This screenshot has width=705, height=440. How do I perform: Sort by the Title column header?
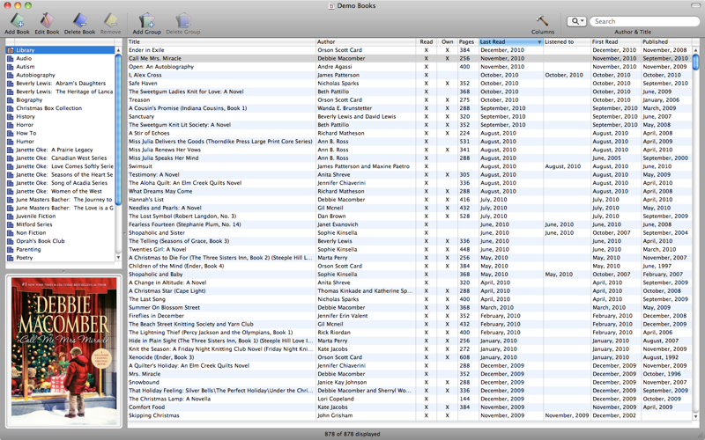(222, 41)
